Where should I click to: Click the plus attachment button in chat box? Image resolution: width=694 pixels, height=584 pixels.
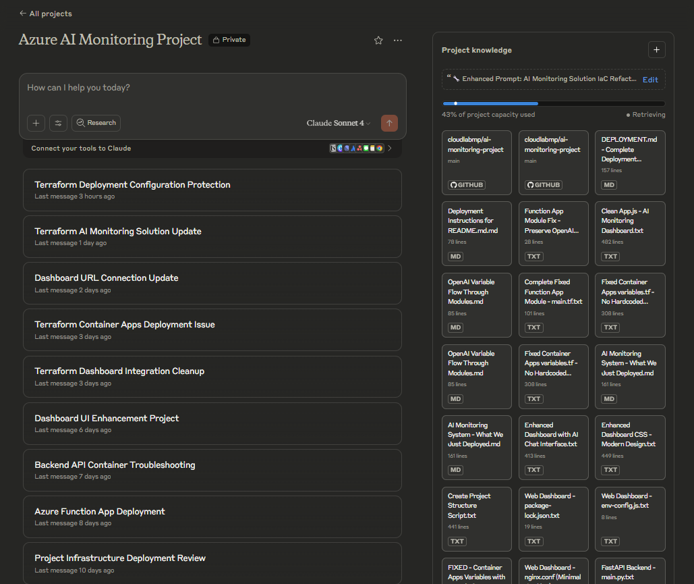point(36,123)
